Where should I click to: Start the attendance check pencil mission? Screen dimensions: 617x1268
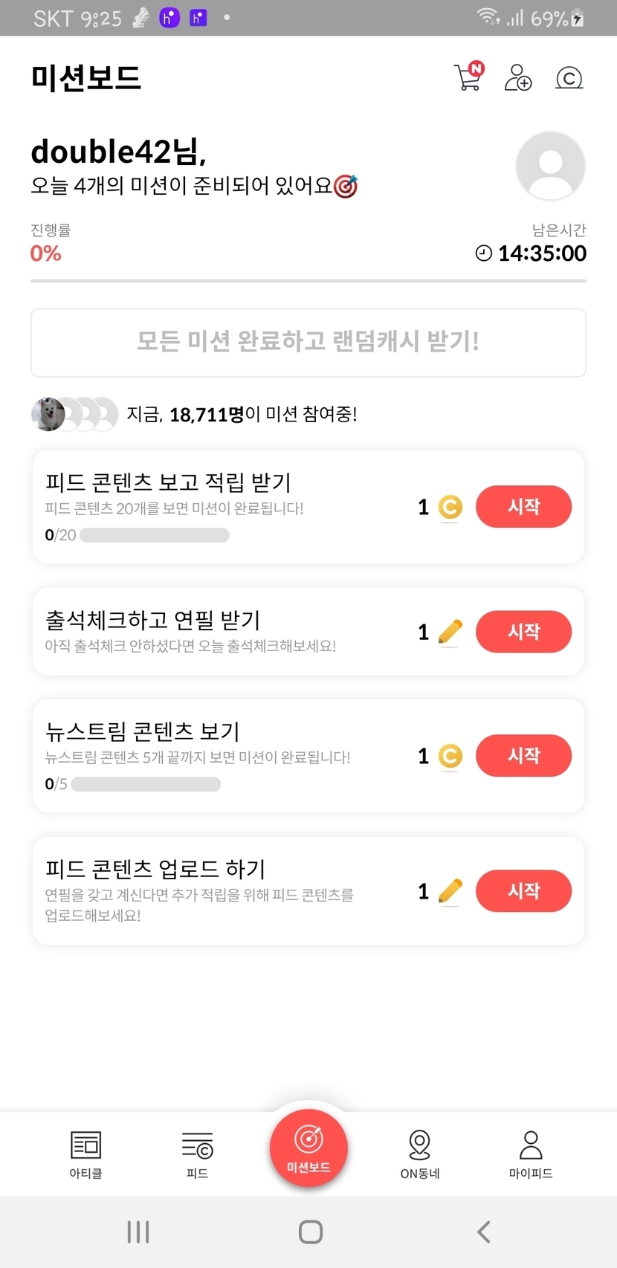tap(523, 632)
